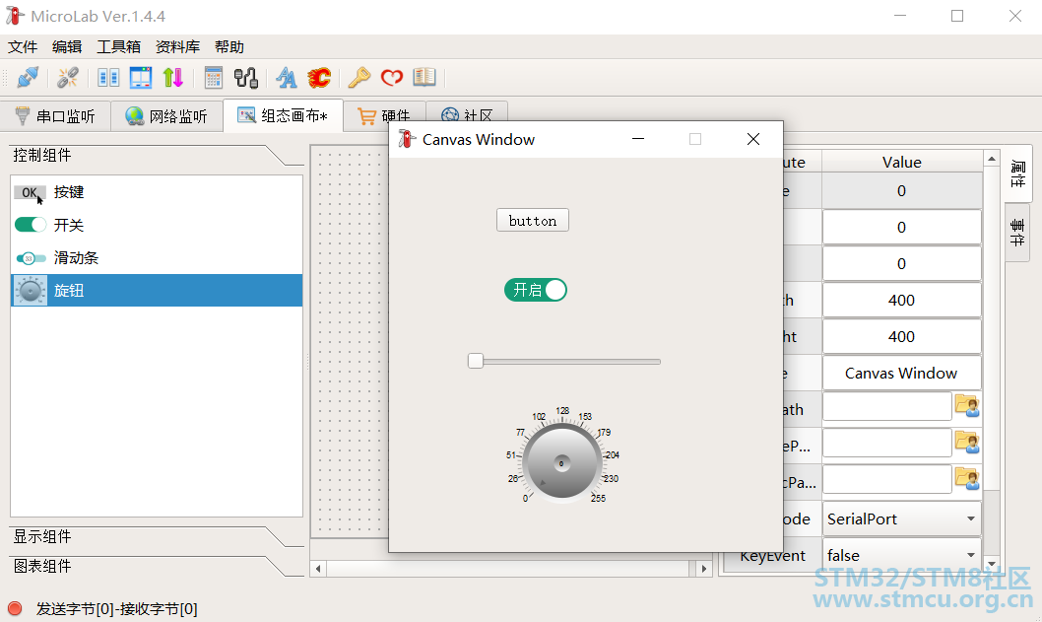Click the broken chain disconnect icon
The image size is (1042, 622).
pyautogui.click(x=67, y=78)
